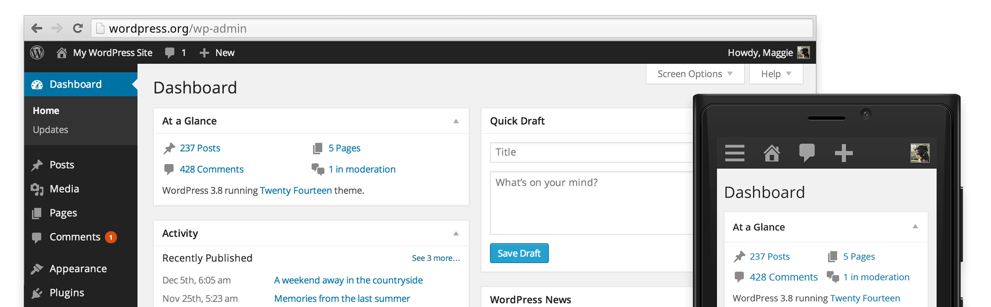Open 237 Posts link on phone
The width and height of the screenshot is (991, 307).
click(770, 257)
